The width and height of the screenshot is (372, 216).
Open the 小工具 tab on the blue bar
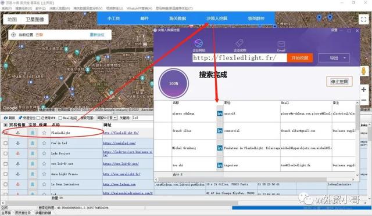point(114,19)
